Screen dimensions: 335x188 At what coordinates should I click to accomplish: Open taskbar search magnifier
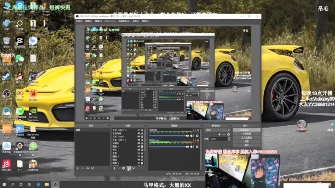13,184
